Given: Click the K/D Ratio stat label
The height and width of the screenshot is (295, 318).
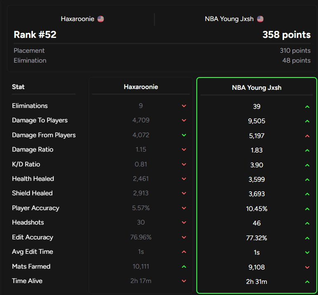Looking at the screenshot, I should pos(26,164).
